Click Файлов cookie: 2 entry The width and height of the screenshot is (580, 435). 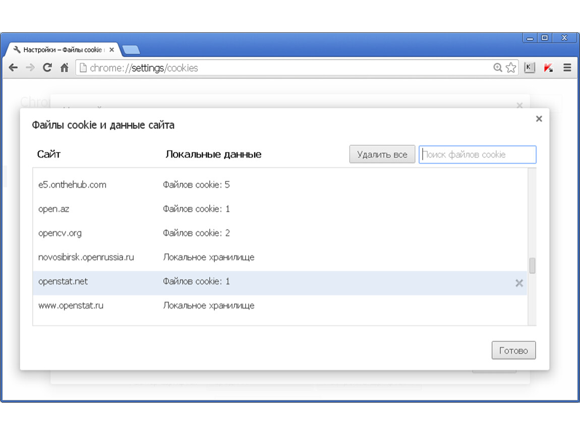[x=196, y=233]
